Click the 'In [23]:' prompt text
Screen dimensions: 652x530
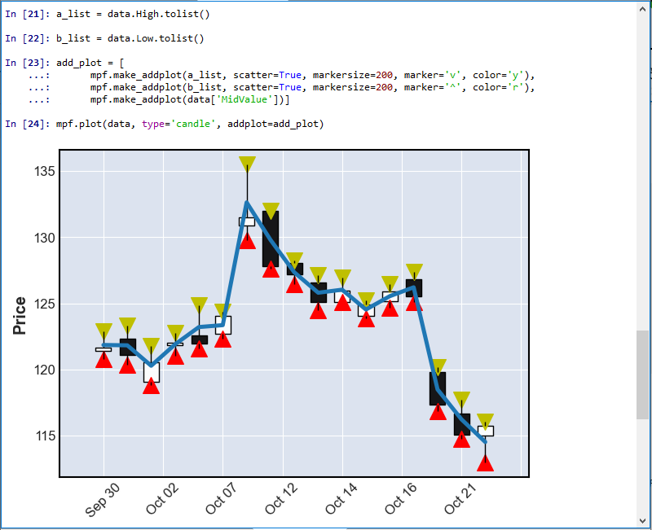click(x=28, y=64)
